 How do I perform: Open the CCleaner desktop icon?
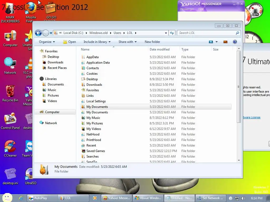tap(10, 149)
